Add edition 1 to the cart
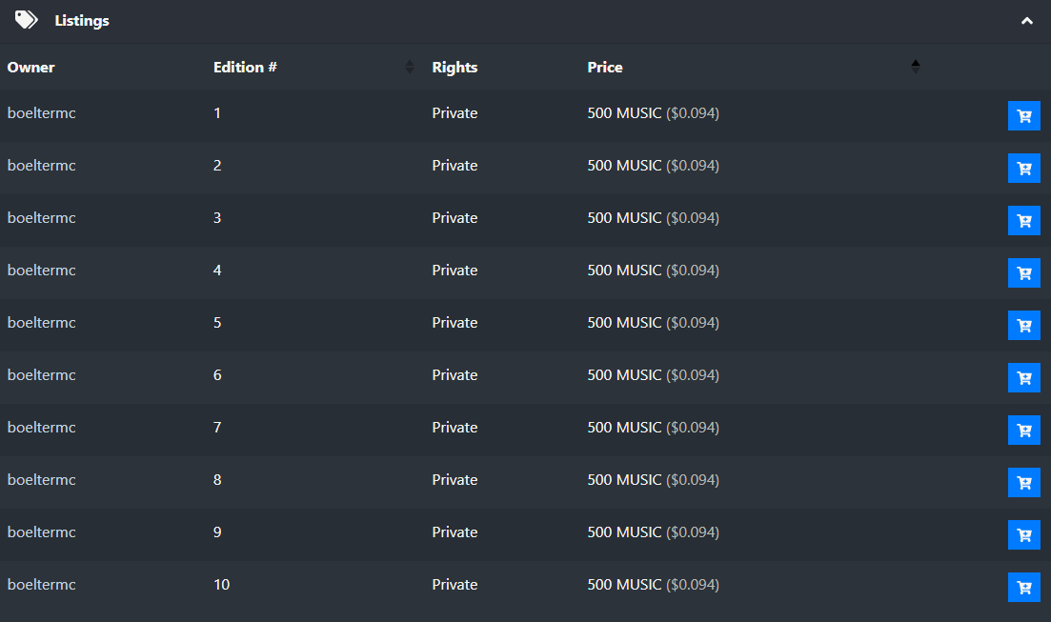The height and width of the screenshot is (622, 1051). 1023,116
